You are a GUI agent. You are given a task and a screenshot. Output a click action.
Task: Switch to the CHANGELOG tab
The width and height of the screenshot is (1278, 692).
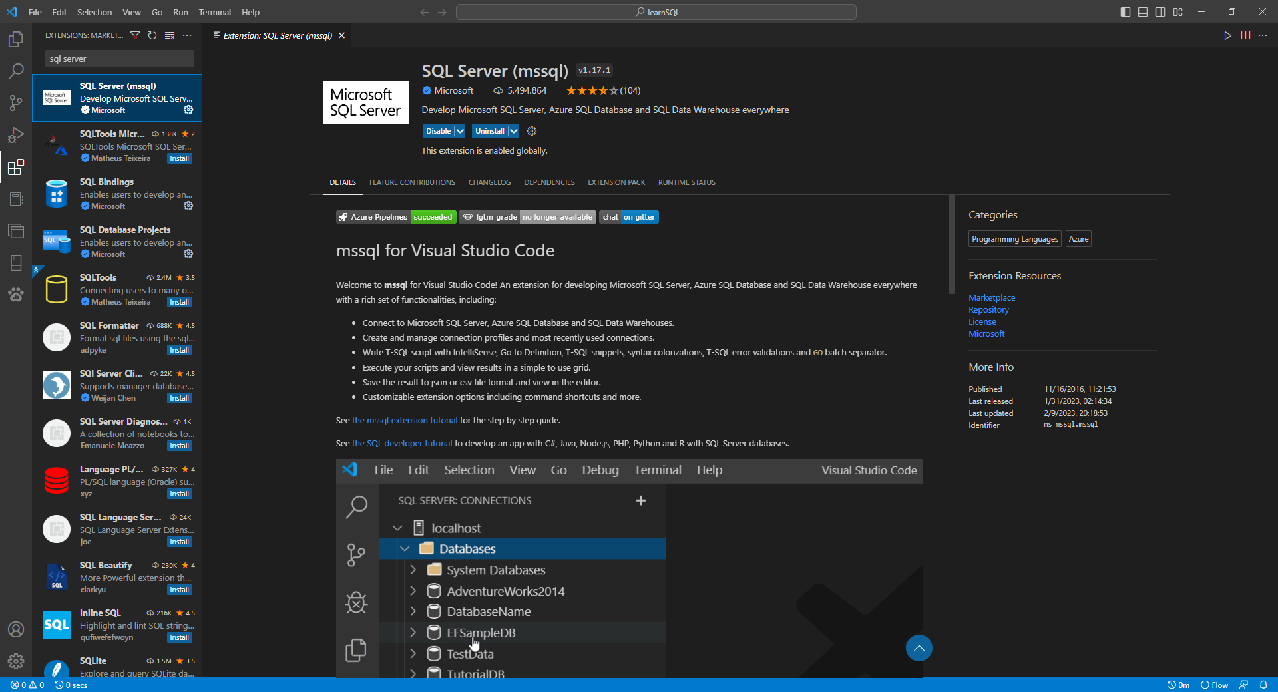(x=489, y=182)
